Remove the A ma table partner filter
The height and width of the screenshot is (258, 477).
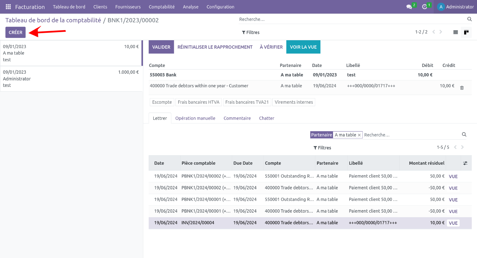click(359, 135)
